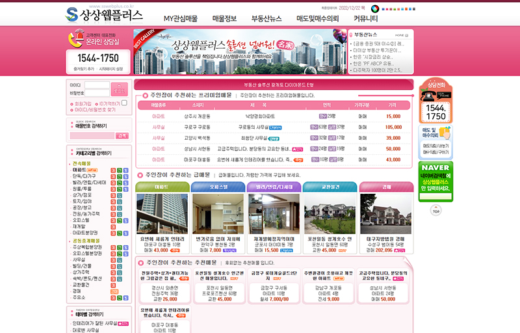520x333 pixels.
Task: Click the round TOP button
Action: pos(435,210)
